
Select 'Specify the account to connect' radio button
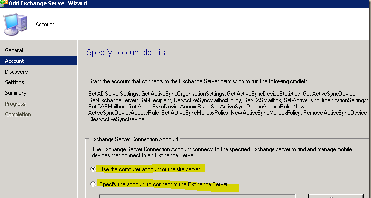coord(93,184)
